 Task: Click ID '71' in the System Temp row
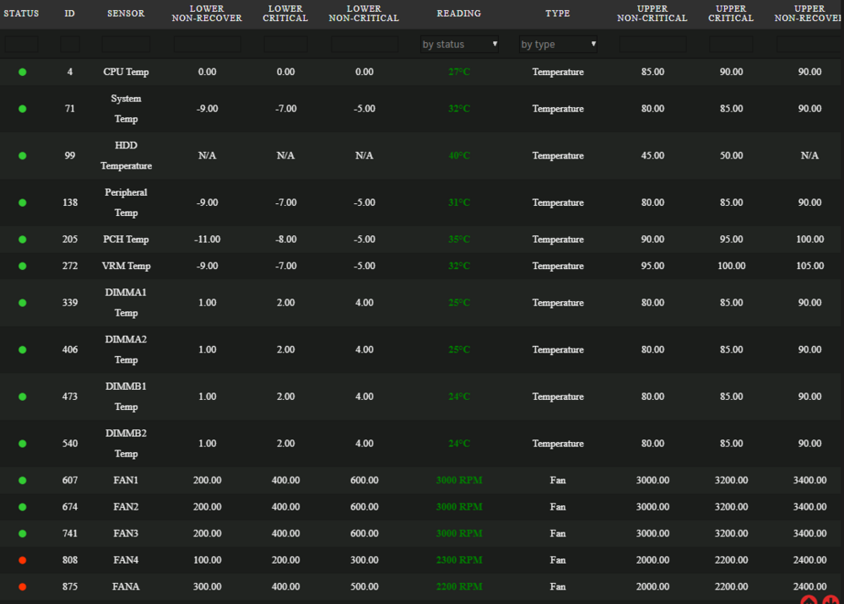pos(70,109)
